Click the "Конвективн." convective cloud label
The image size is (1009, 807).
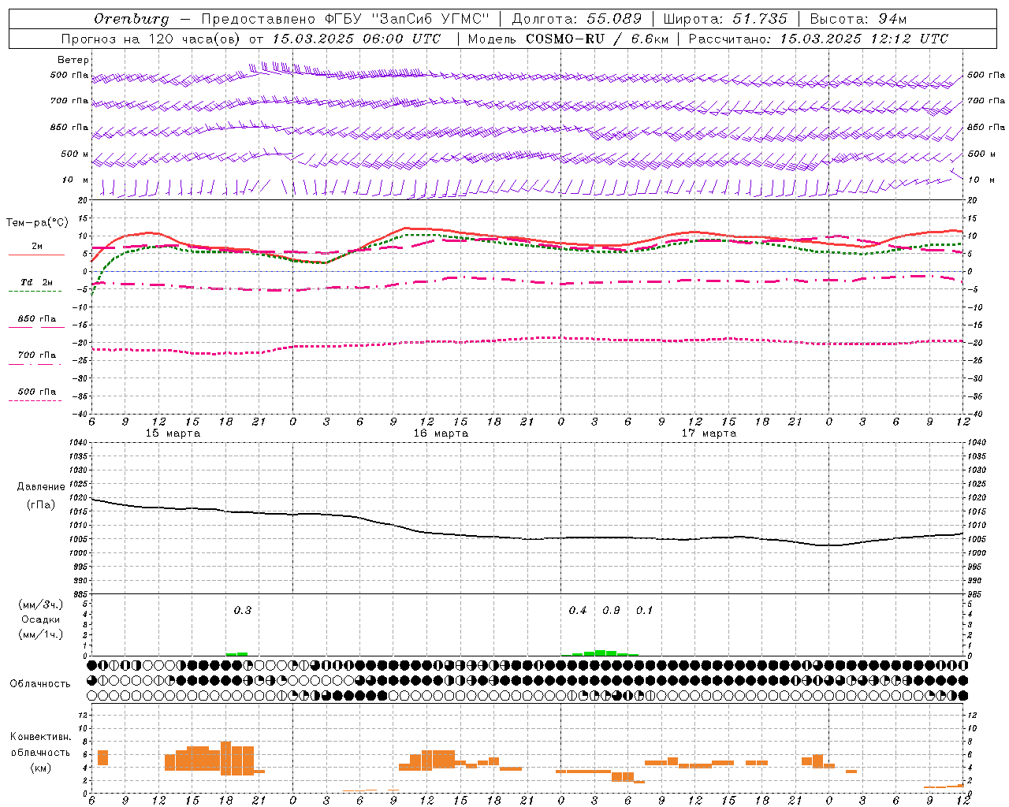point(41,737)
